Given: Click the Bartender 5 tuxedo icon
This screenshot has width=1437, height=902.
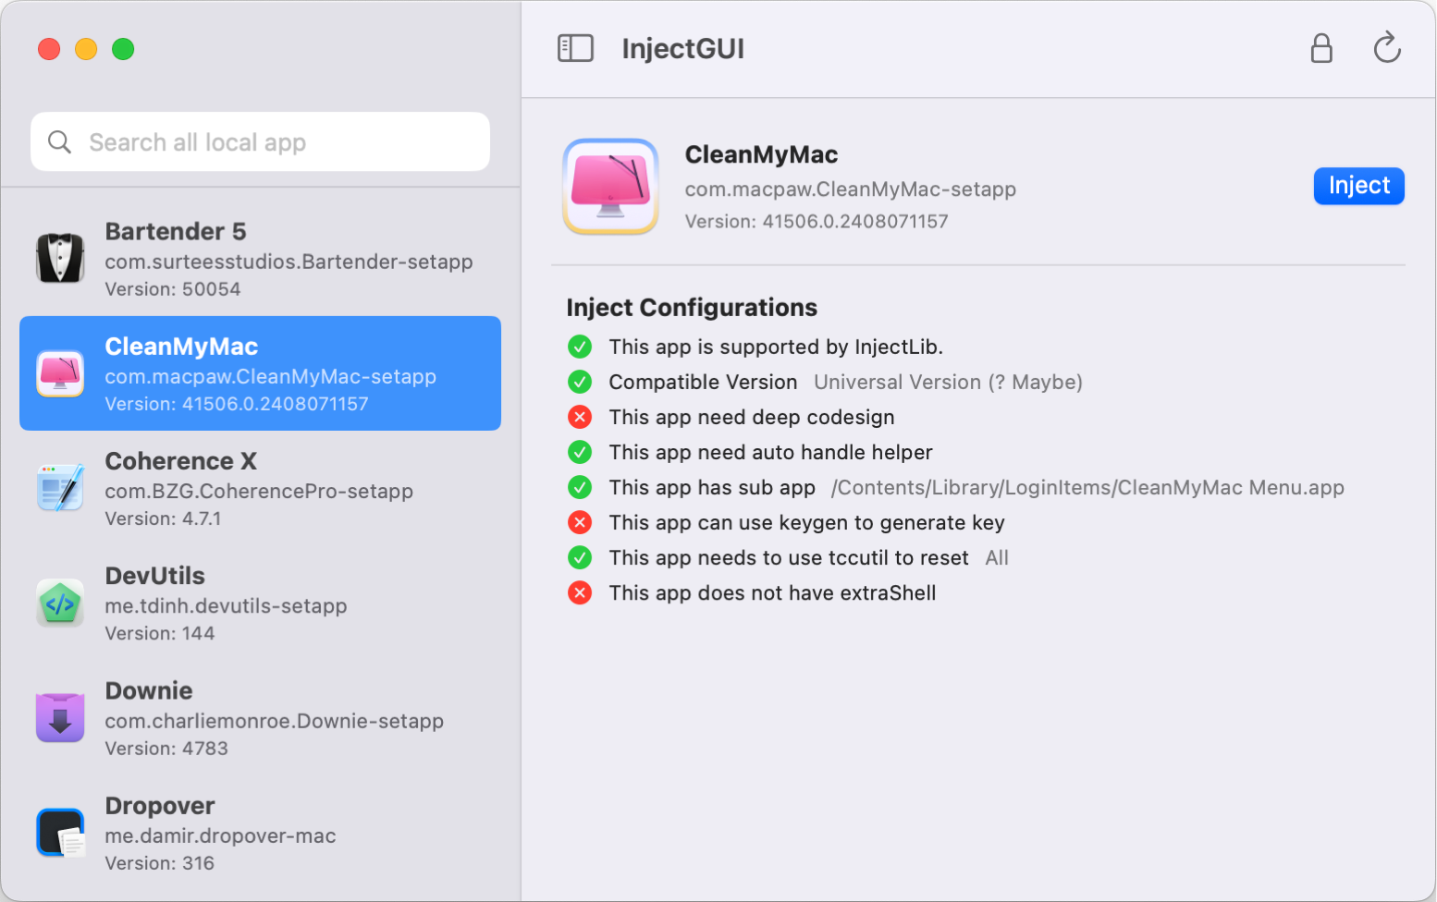Looking at the screenshot, I should click(x=60, y=259).
